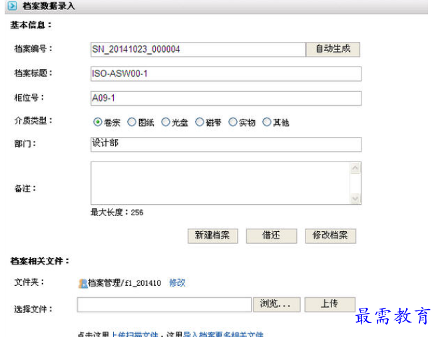Click the 介质类型 field label
Viewport: 436px width, 337px height.
(x=33, y=121)
